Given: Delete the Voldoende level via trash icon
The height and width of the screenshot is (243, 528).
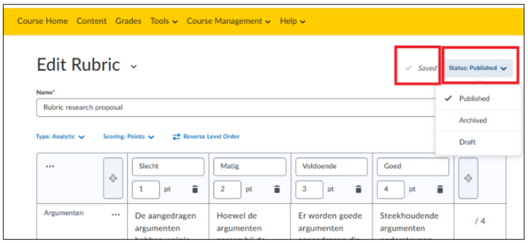Looking at the screenshot, I should pyautogui.click(x=358, y=189).
